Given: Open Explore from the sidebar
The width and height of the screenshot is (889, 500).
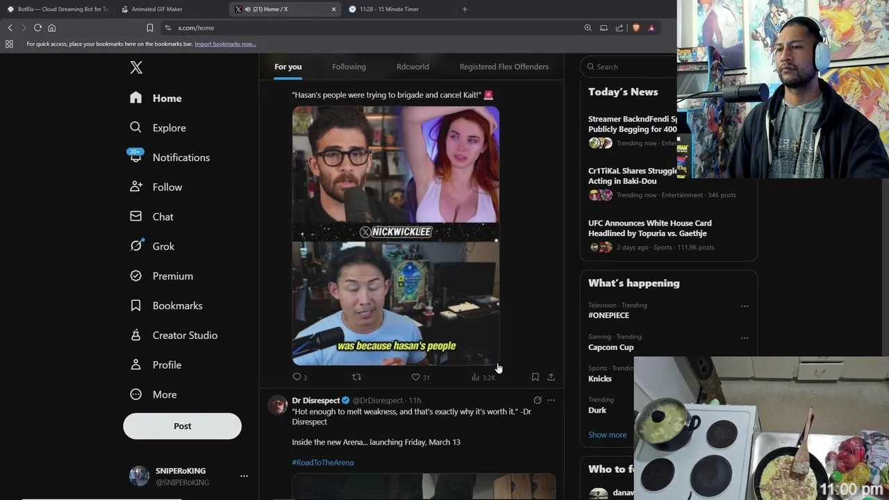Looking at the screenshot, I should coord(158,128).
